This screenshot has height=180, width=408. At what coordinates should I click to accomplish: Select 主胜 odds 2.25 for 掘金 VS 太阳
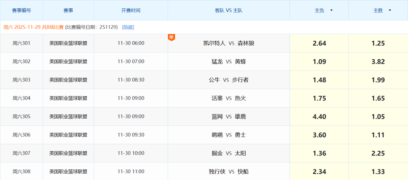click(x=378, y=154)
